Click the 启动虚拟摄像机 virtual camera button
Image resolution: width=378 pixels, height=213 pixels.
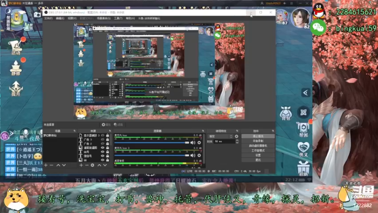click(x=258, y=146)
